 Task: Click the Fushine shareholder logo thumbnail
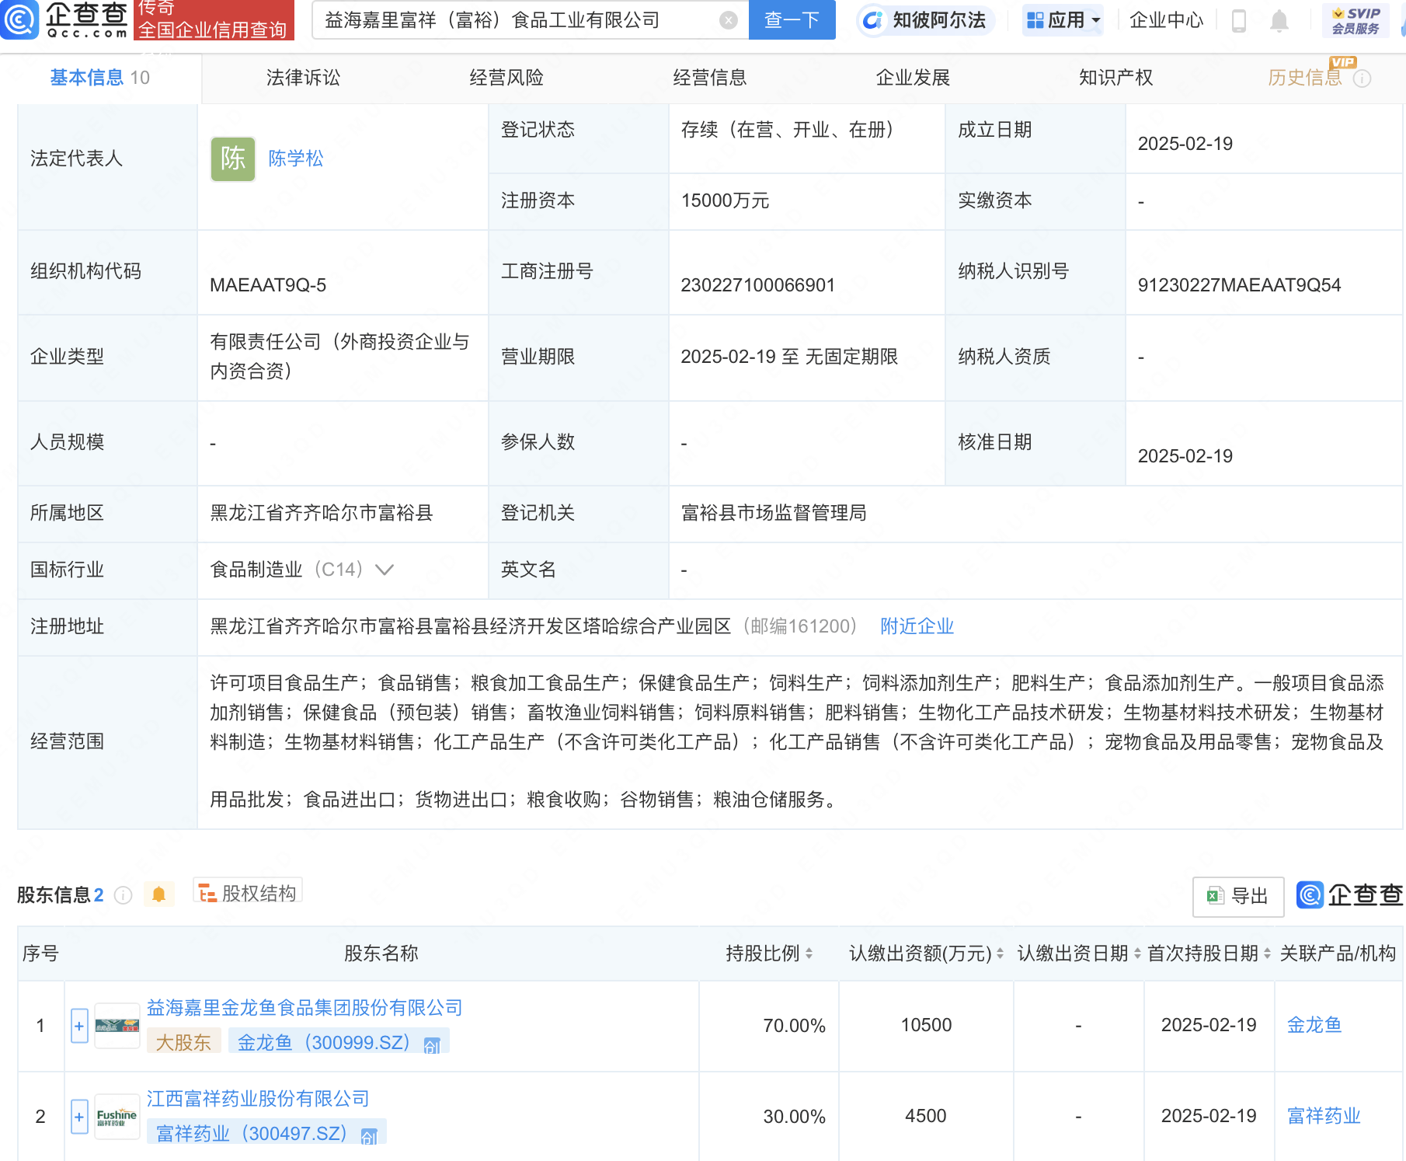[x=117, y=1117]
